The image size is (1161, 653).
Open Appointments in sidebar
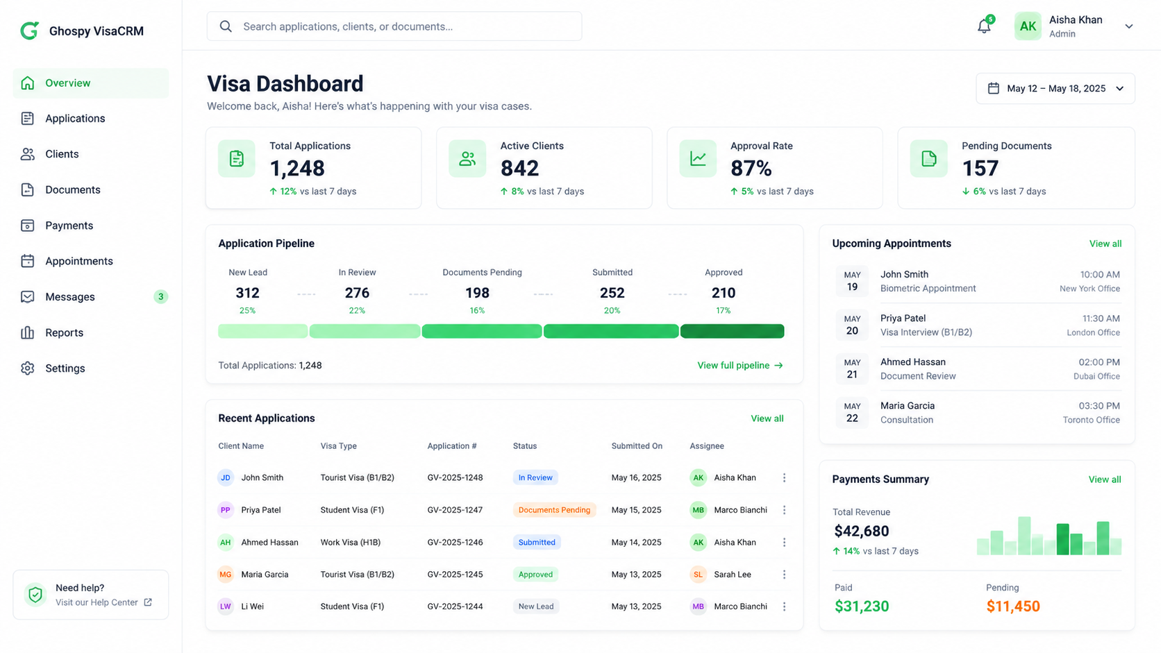(x=91, y=261)
